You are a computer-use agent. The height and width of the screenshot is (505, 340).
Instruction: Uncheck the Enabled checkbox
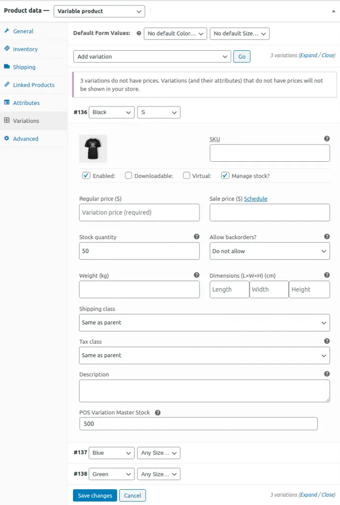coord(86,176)
